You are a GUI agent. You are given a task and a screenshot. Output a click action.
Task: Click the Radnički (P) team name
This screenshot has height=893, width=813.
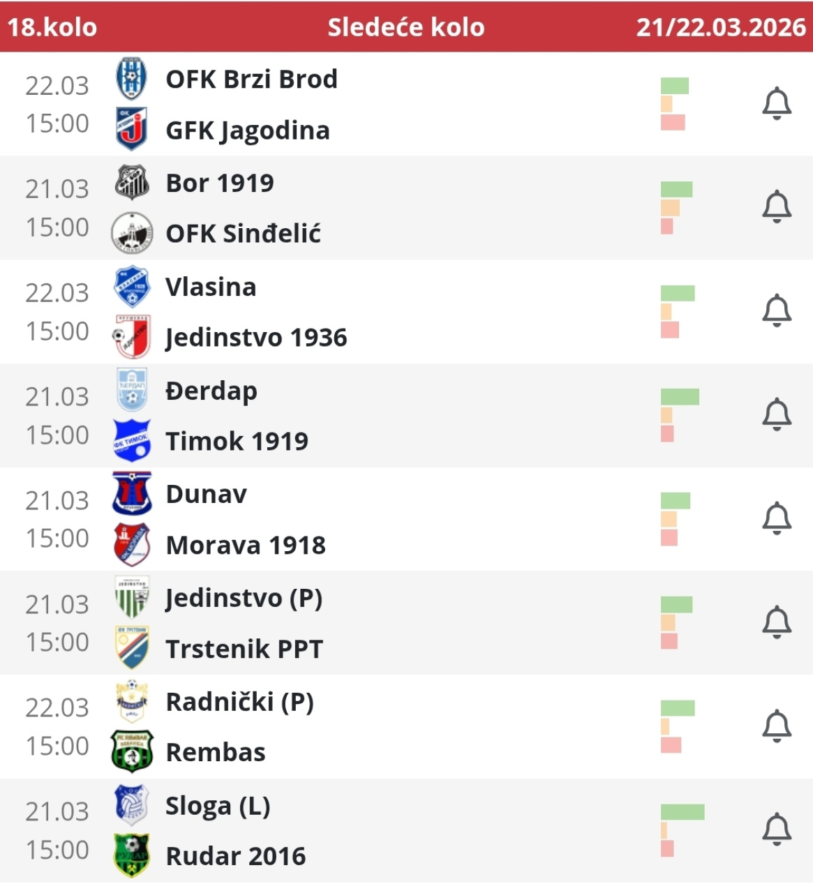pos(239,702)
